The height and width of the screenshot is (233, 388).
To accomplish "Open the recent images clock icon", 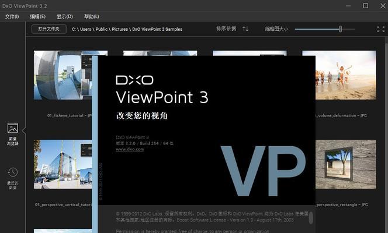I will click(x=13, y=172).
